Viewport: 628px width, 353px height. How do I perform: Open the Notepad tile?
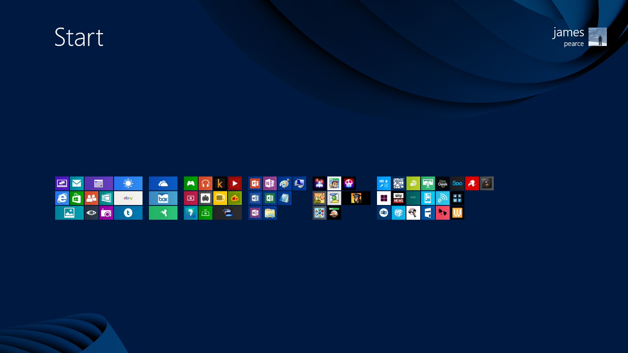(x=285, y=198)
